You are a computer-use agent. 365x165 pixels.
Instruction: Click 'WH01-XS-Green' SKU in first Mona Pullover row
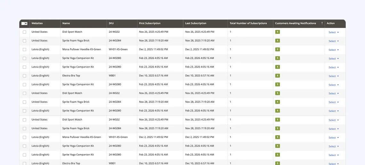click(118, 49)
